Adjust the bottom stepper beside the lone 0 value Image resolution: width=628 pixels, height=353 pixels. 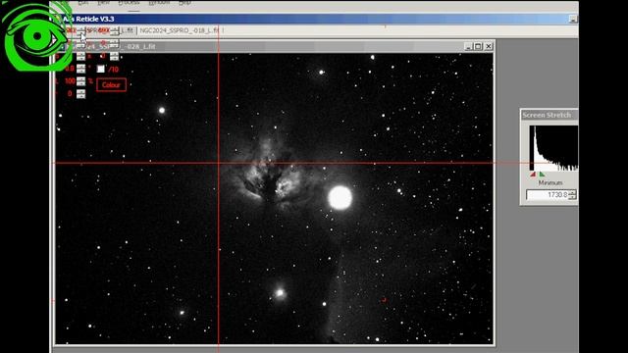click(x=80, y=94)
